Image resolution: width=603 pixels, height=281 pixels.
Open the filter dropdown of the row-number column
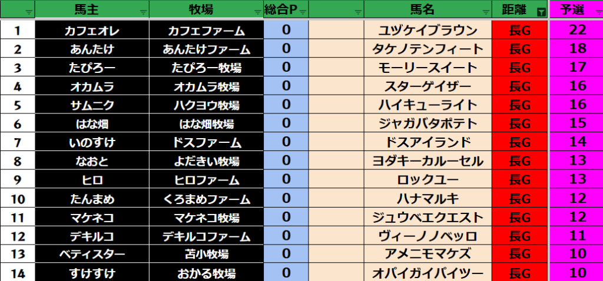[x=29, y=11]
